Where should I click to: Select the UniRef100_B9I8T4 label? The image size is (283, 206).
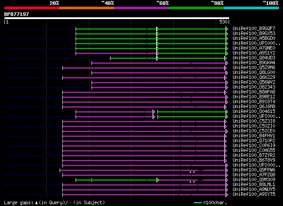pyautogui.click(x=254, y=102)
